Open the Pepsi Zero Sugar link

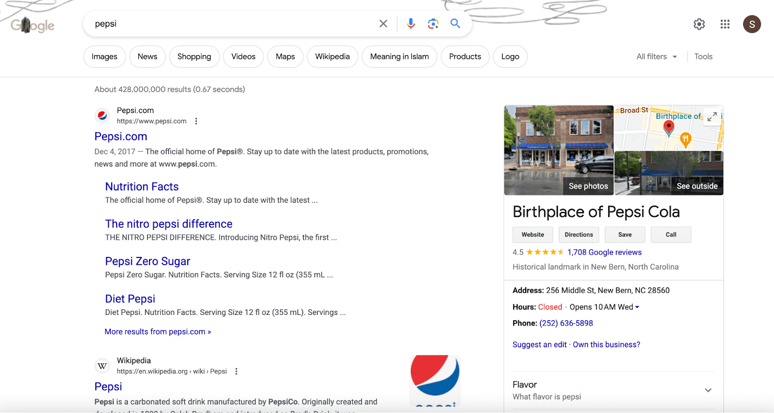148,261
